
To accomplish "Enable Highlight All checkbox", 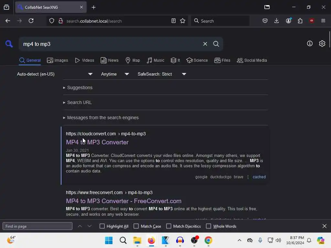I will (x=102, y=226).
